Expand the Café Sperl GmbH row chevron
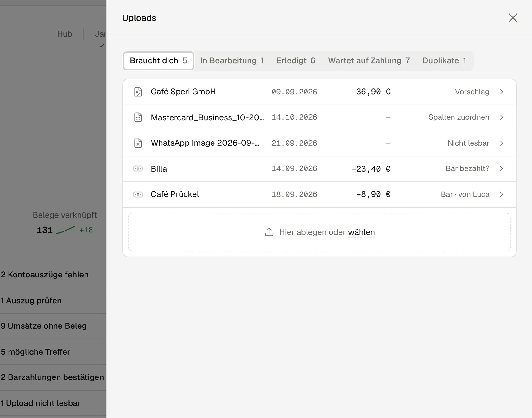The height and width of the screenshot is (418, 532). point(502,92)
